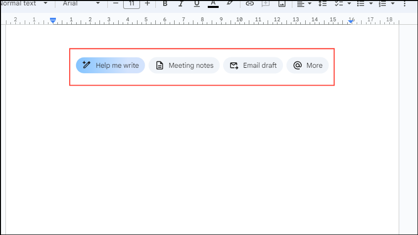Expand the checklist options arrow
418x235 pixels.
click(349, 3)
